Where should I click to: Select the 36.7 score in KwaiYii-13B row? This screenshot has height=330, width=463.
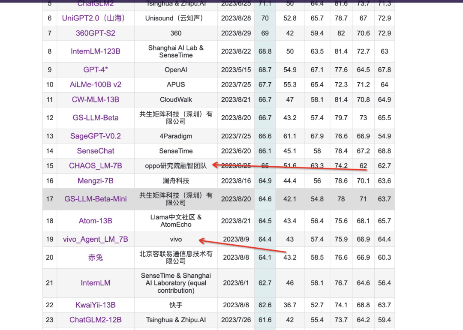(290, 305)
